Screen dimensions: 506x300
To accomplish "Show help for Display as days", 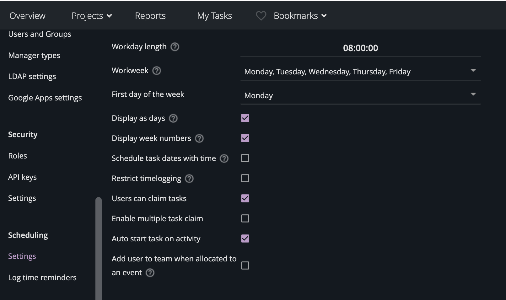I will (173, 118).
